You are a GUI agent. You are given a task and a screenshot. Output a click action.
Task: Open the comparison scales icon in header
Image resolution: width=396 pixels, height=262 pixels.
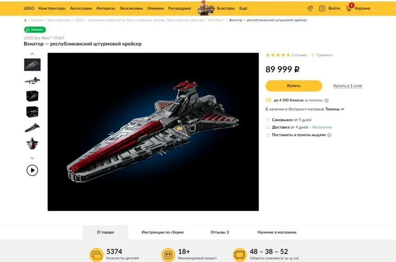pos(311,8)
